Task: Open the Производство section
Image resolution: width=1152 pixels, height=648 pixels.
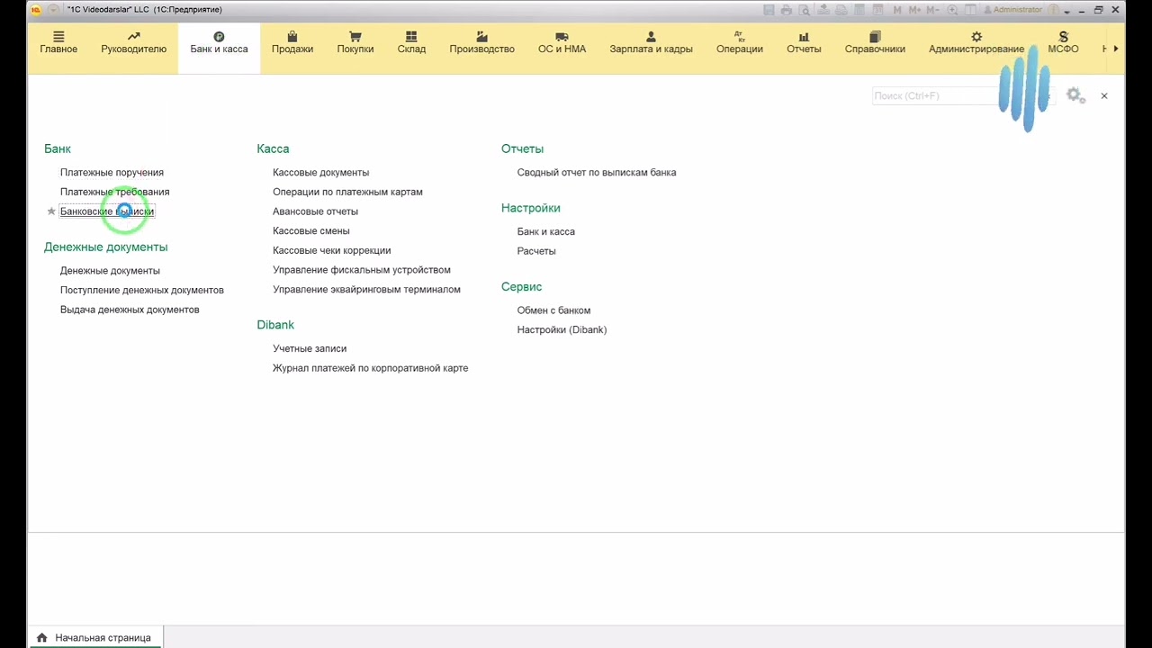Action: click(481, 43)
